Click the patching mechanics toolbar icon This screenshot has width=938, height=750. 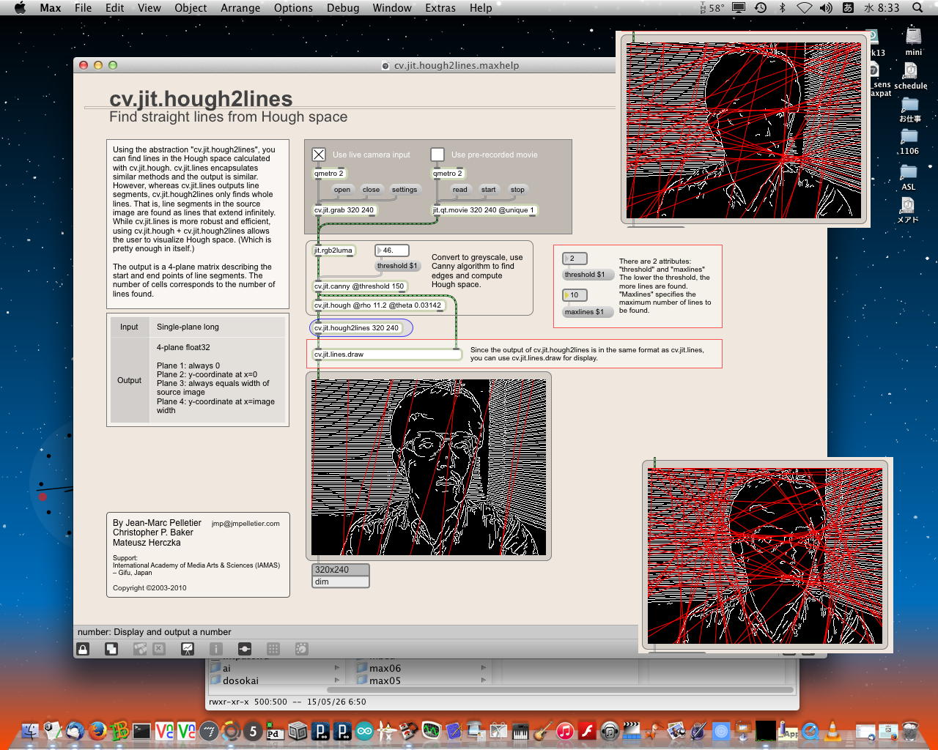245,649
